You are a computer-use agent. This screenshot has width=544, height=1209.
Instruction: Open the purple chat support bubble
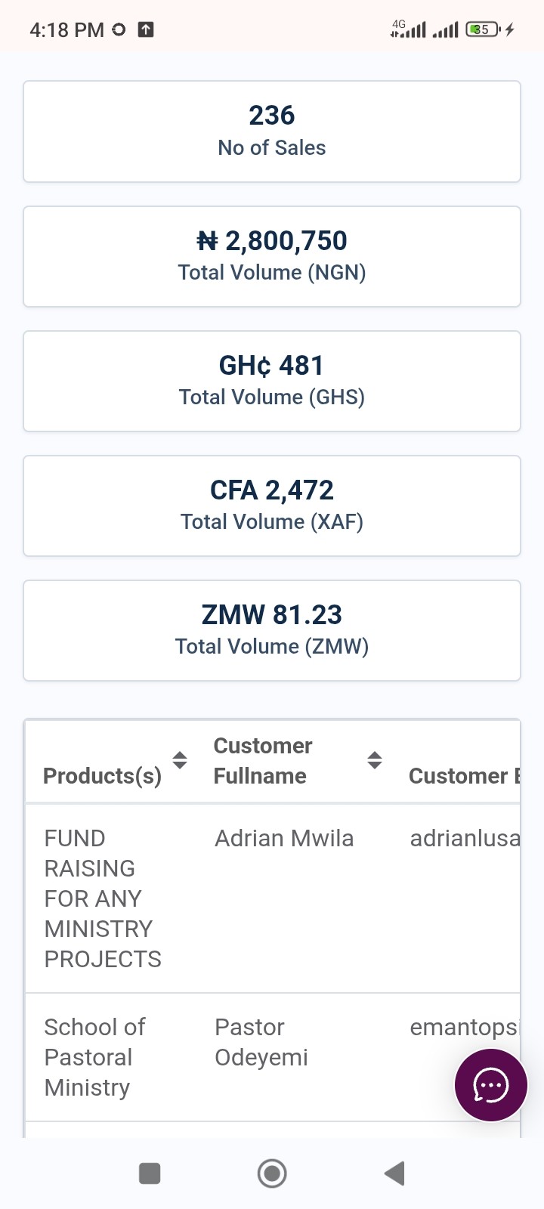tap(491, 1086)
